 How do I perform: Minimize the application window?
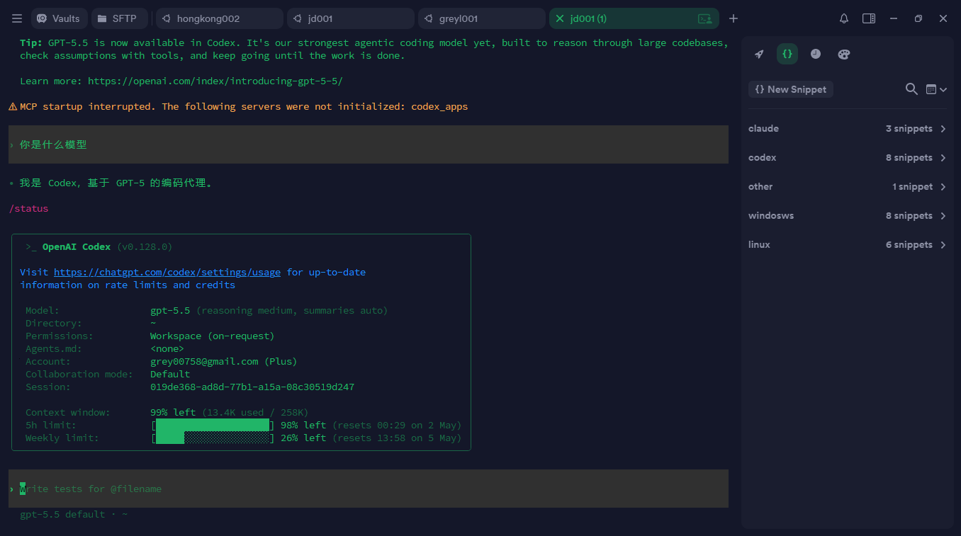click(894, 18)
